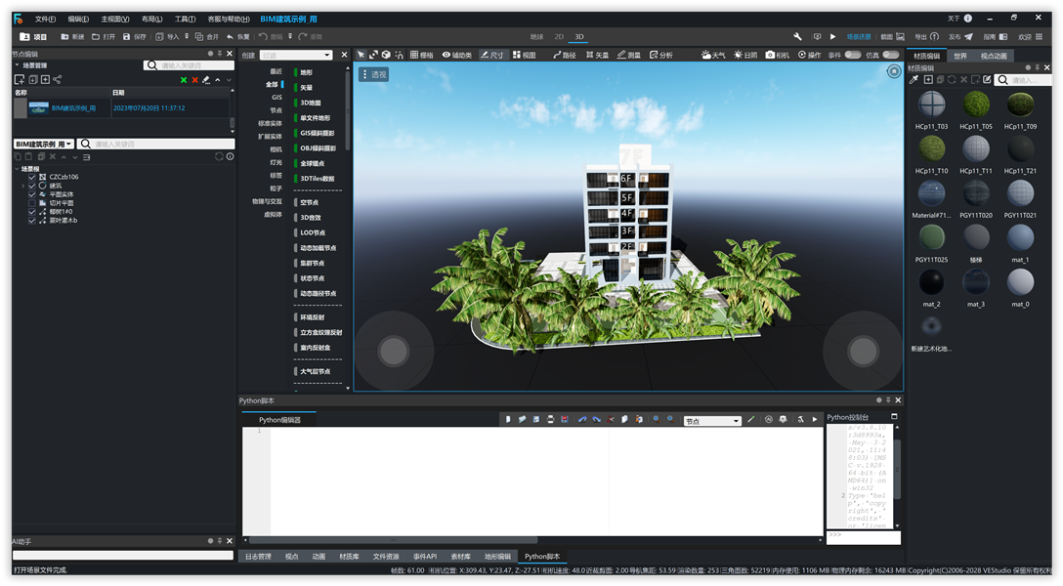Click the 场景还原 link
Image resolution: width=1063 pixels, height=586 pixels.
pyautogui.click(x=858, y=36)
